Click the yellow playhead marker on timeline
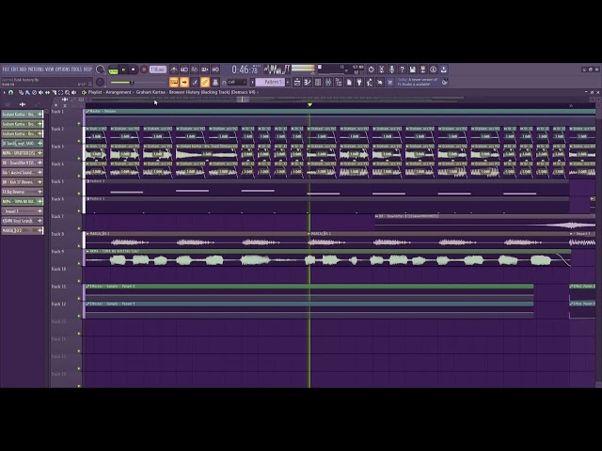The height and width of the screenshot is (451, 602). tap(309, 104)
